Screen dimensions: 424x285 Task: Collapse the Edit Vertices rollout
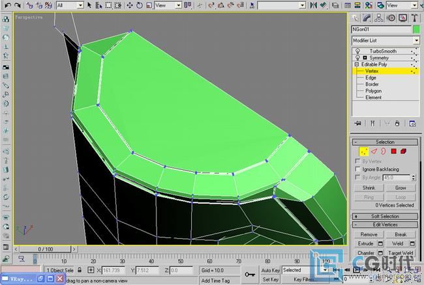pyautogui.click(x=385, y=224)
